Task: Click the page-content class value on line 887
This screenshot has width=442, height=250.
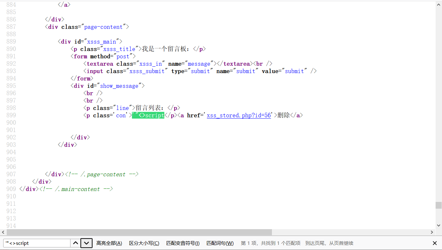Action: [103, 27]
